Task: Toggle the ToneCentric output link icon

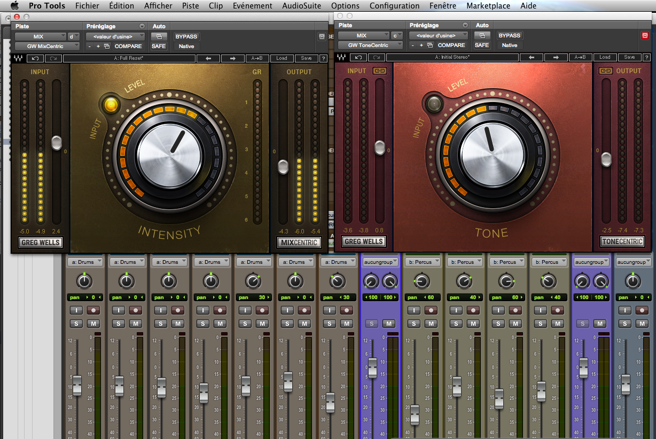Action: (605, 70)
